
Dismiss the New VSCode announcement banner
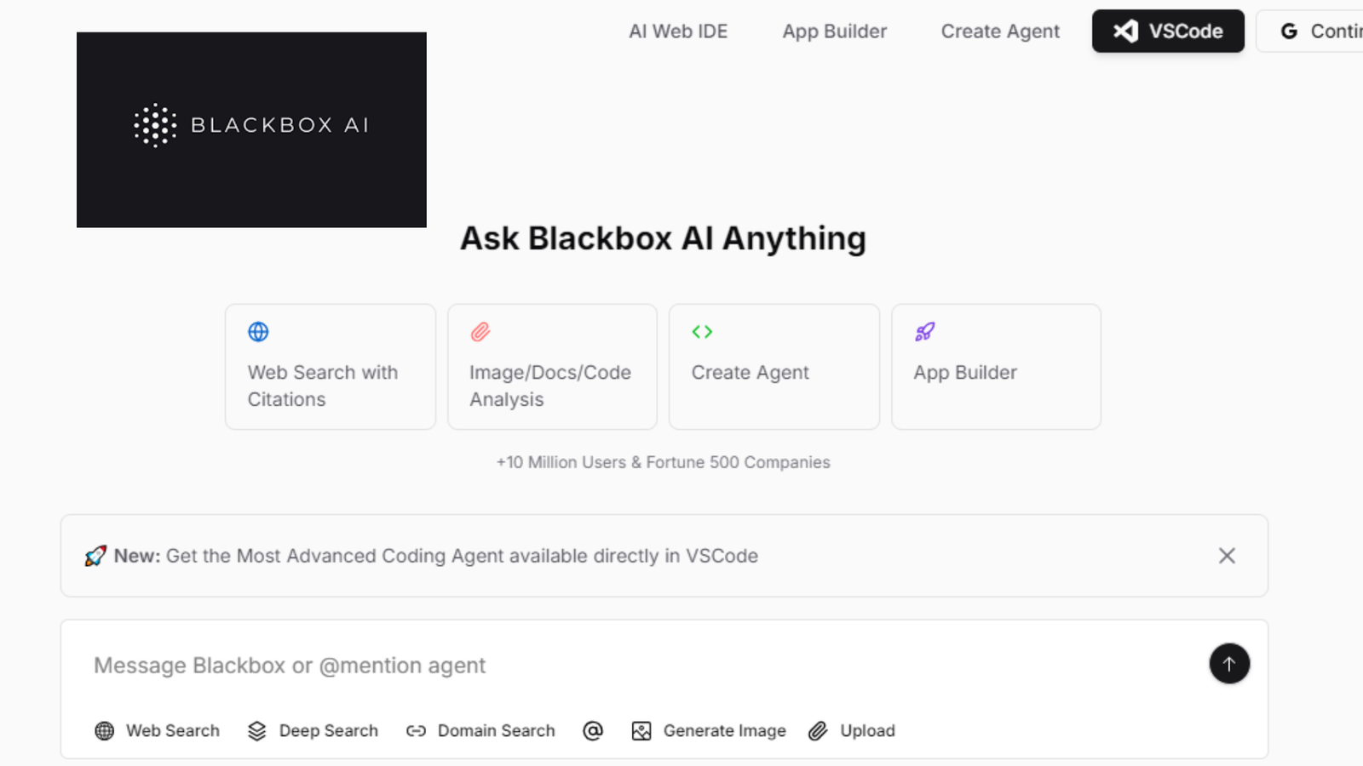tap(1227, 556)
